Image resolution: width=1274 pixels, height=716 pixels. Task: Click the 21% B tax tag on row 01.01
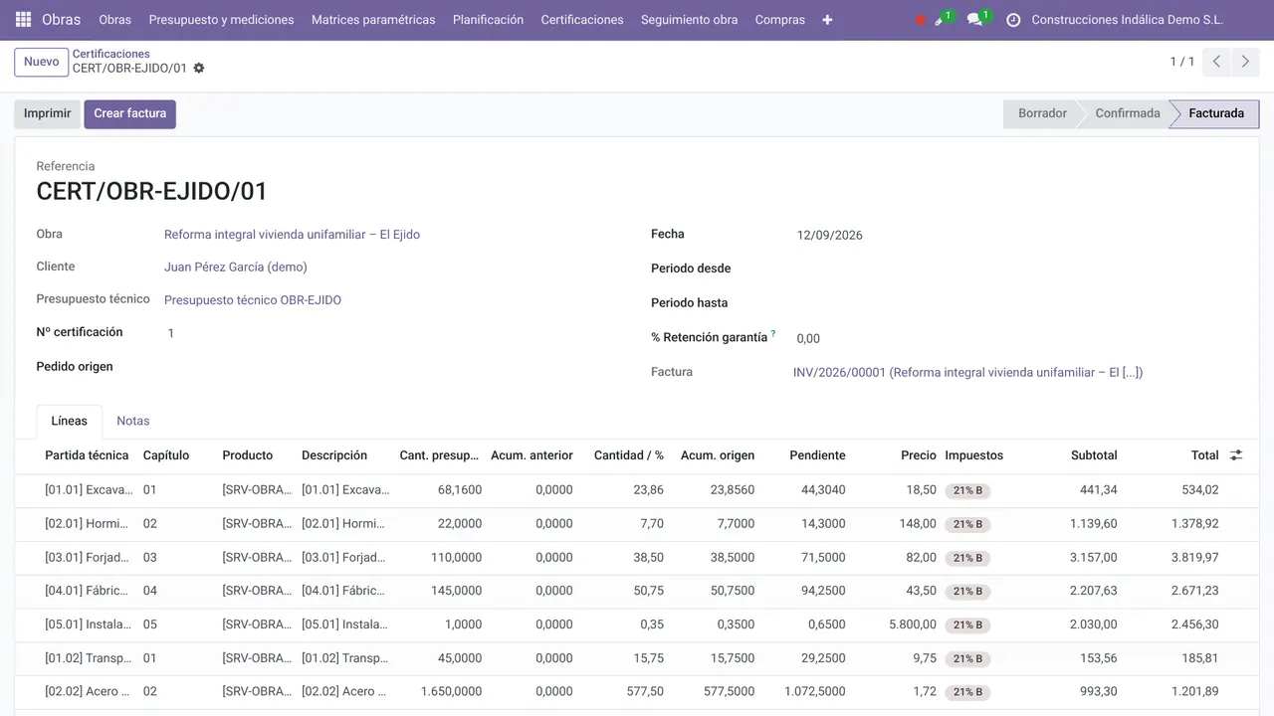coord(967,490)
